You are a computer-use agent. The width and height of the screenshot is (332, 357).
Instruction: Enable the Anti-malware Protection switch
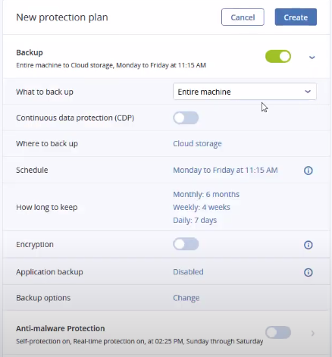pyautogui.click(x=278, y=332)
